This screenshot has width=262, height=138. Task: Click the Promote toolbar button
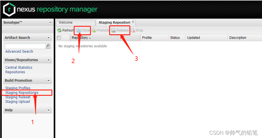(x=100, y=30)
